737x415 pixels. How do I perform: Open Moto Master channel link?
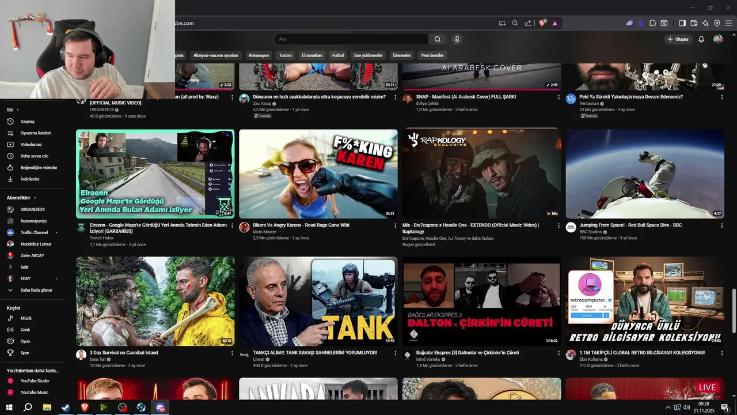pos(265,232)
